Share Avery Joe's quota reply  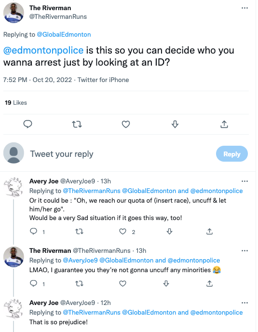click(209, 232)
